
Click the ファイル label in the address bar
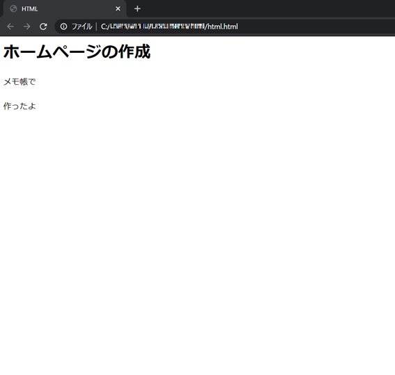[x=82, y=26]
